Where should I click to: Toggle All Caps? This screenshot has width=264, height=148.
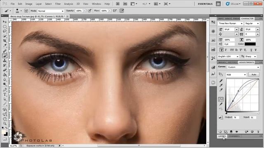232,50
